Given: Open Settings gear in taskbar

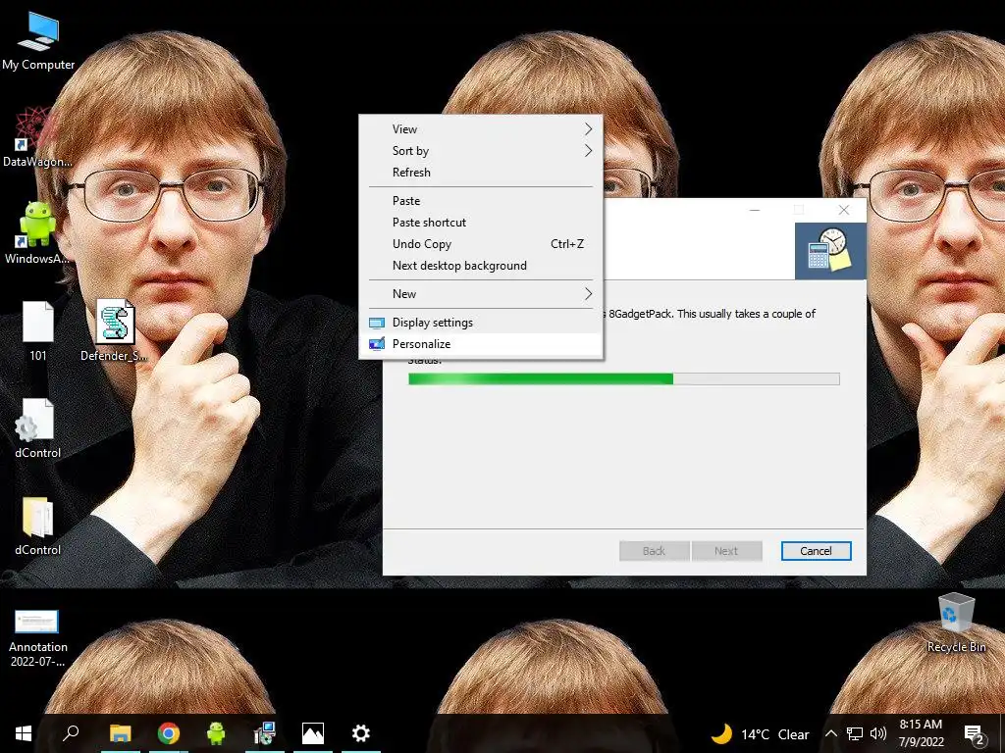Looking at the screenshot, I should 361,733.
